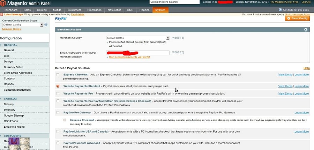Open Try Magento Go for Free link
Image resolution: width=314 pixels, height=150 pixels.
click(284, 2)
